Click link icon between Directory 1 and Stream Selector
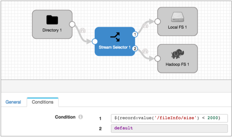 (83, 30)
